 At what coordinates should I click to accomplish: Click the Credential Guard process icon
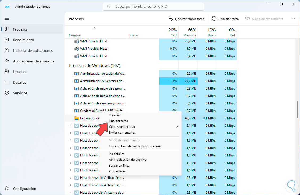(76, 111)
